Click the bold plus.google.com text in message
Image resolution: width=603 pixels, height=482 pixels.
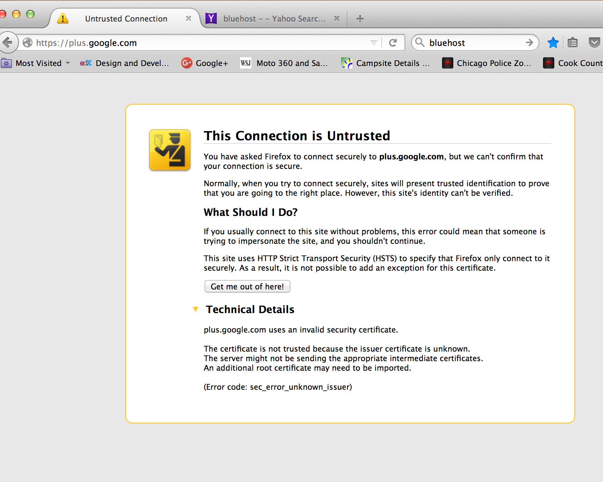(x=411, y=157)
